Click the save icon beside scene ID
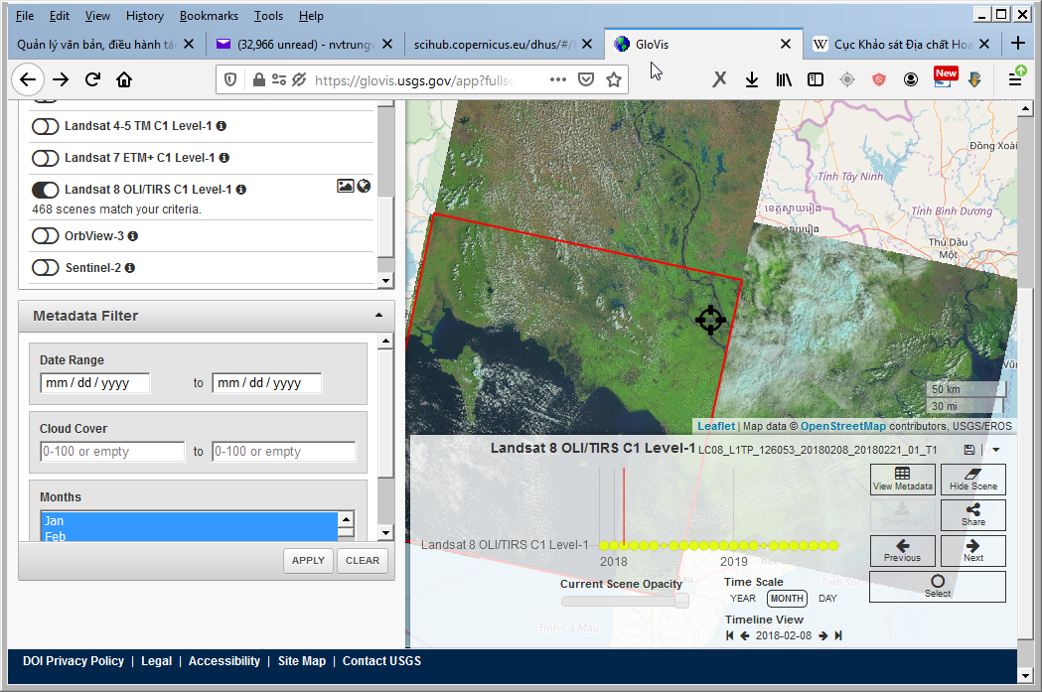 [x=968, y=450]
